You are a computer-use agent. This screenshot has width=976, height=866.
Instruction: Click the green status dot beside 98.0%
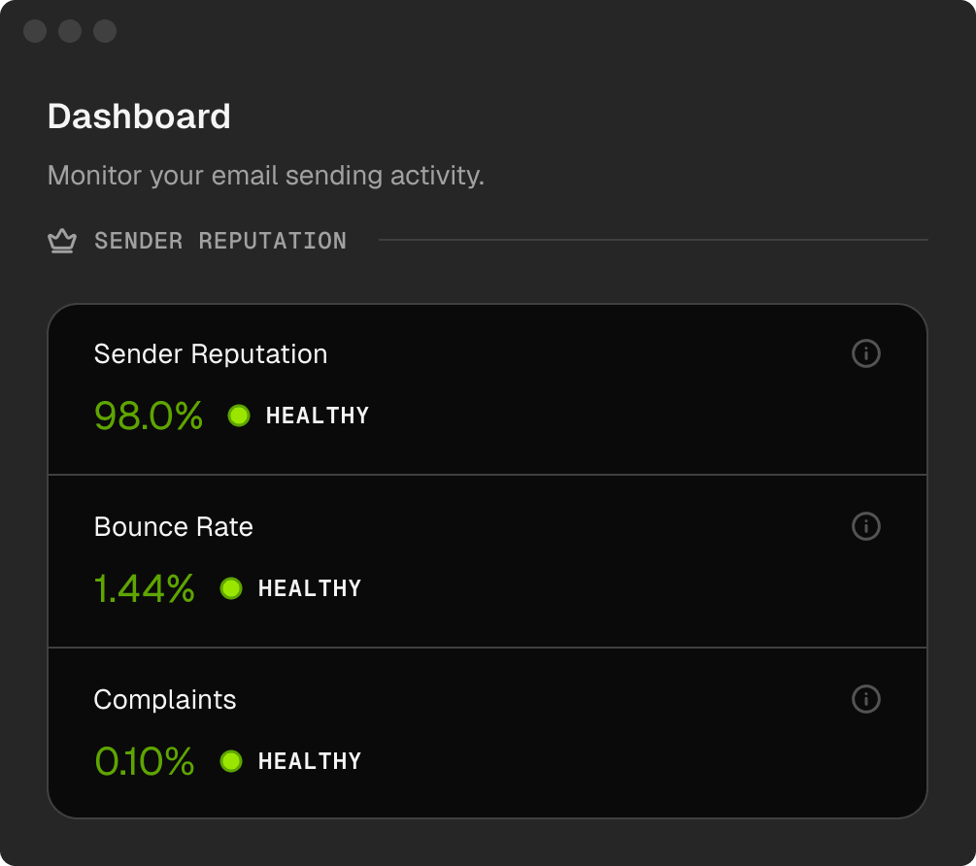pyautogui.click(x=239, y=416)
